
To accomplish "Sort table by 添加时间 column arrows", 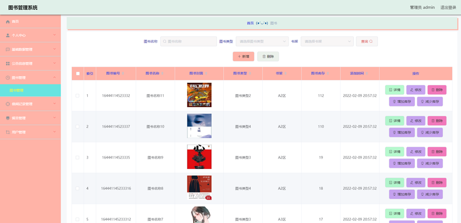I will pos(367,73).
